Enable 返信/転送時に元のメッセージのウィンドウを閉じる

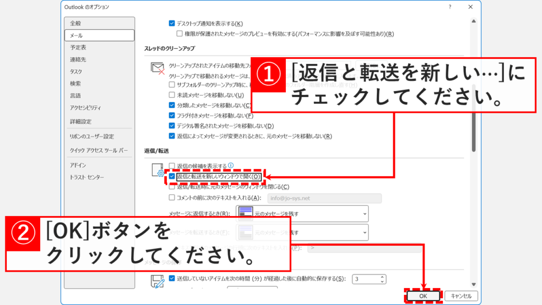click(x=171, y=187)
